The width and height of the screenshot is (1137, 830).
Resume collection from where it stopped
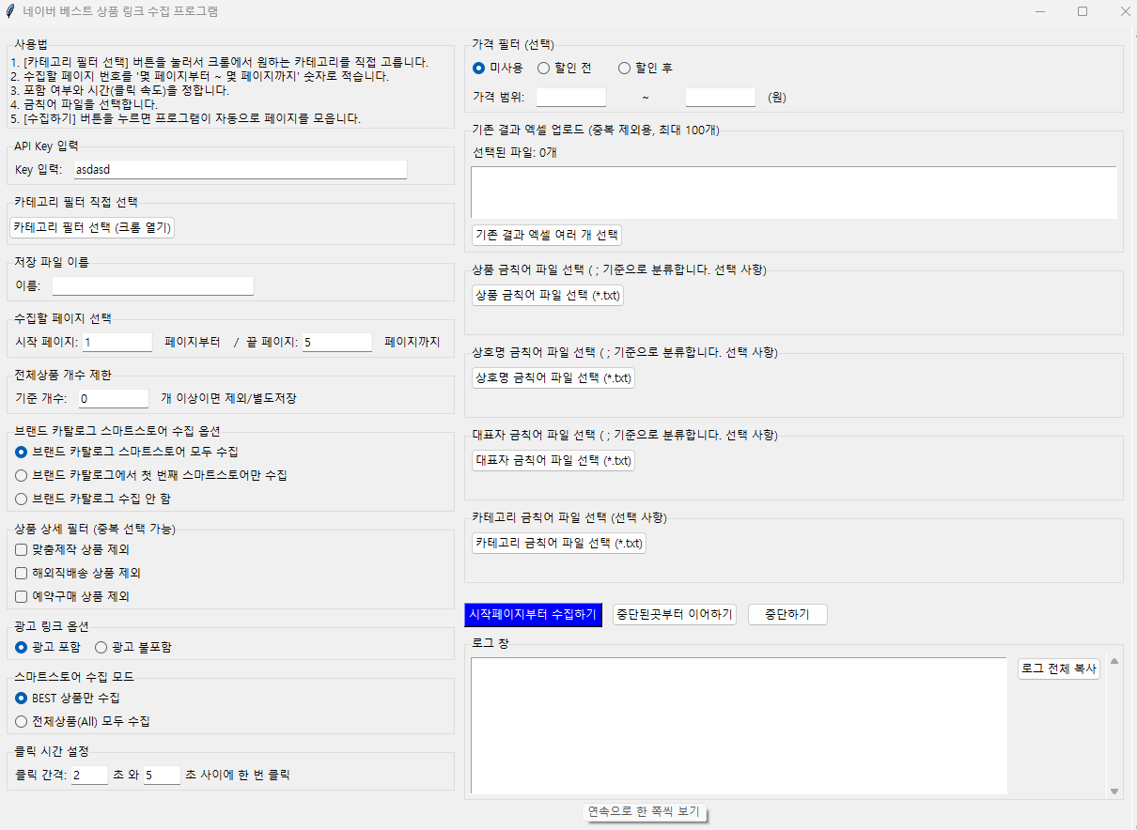pyautogui.click(x=674, y=614)
